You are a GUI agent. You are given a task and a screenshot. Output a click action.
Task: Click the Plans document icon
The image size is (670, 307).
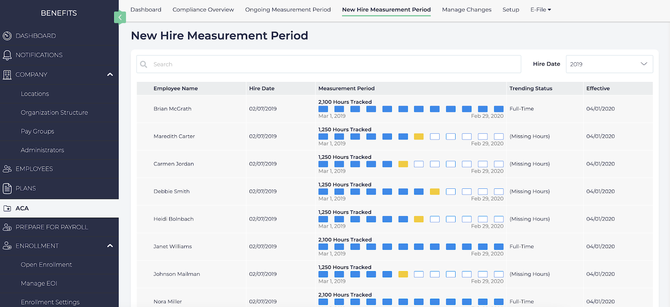coord(7,188)
